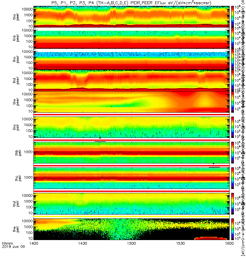Viewport: 246px width, 262px height.
Task: Select the 'thc peir' panel label
Action: pos(18,178)
